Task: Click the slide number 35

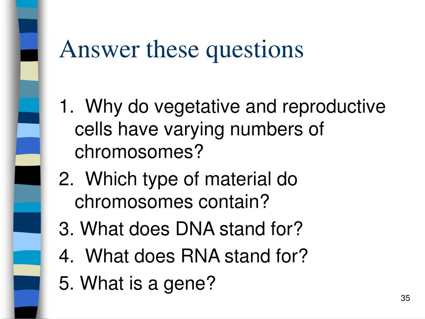Action: click(405, 298)
